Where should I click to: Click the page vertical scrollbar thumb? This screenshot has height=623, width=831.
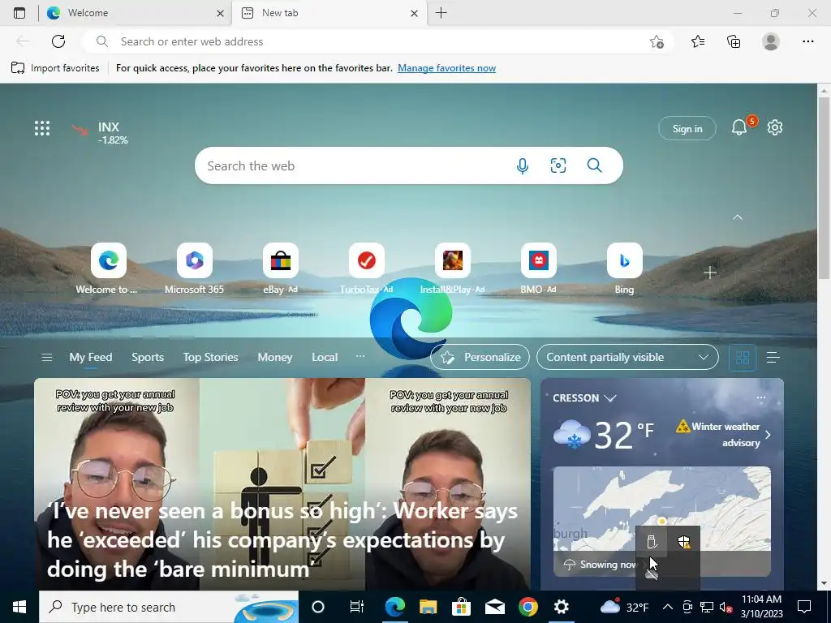824,188
